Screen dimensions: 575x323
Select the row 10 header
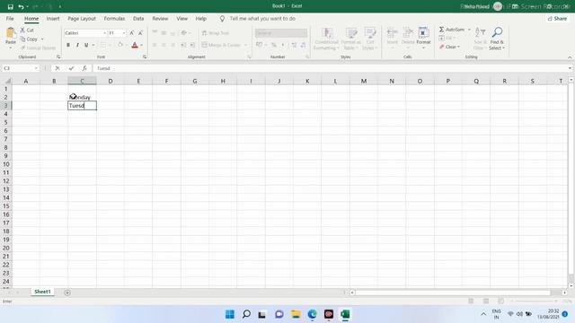pyautogui.click(x=6, y=164)
